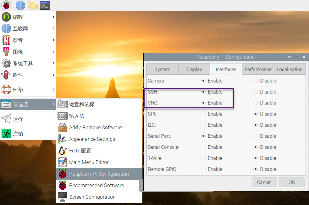Screen dimensions: 309x205
Task: Click the Fcitx penguin icon
Action: (63, 151)
